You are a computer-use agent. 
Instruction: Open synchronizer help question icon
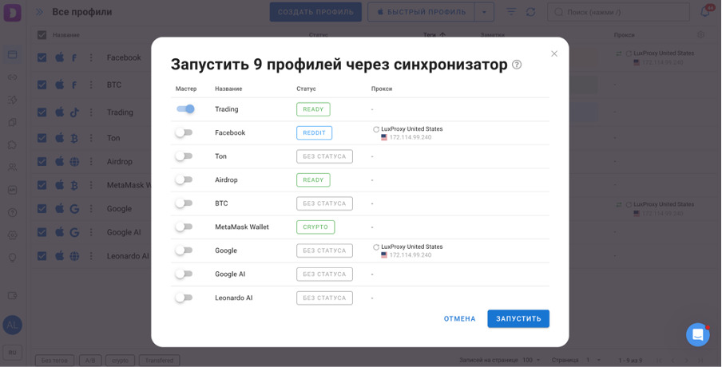(x=517, y=65)
